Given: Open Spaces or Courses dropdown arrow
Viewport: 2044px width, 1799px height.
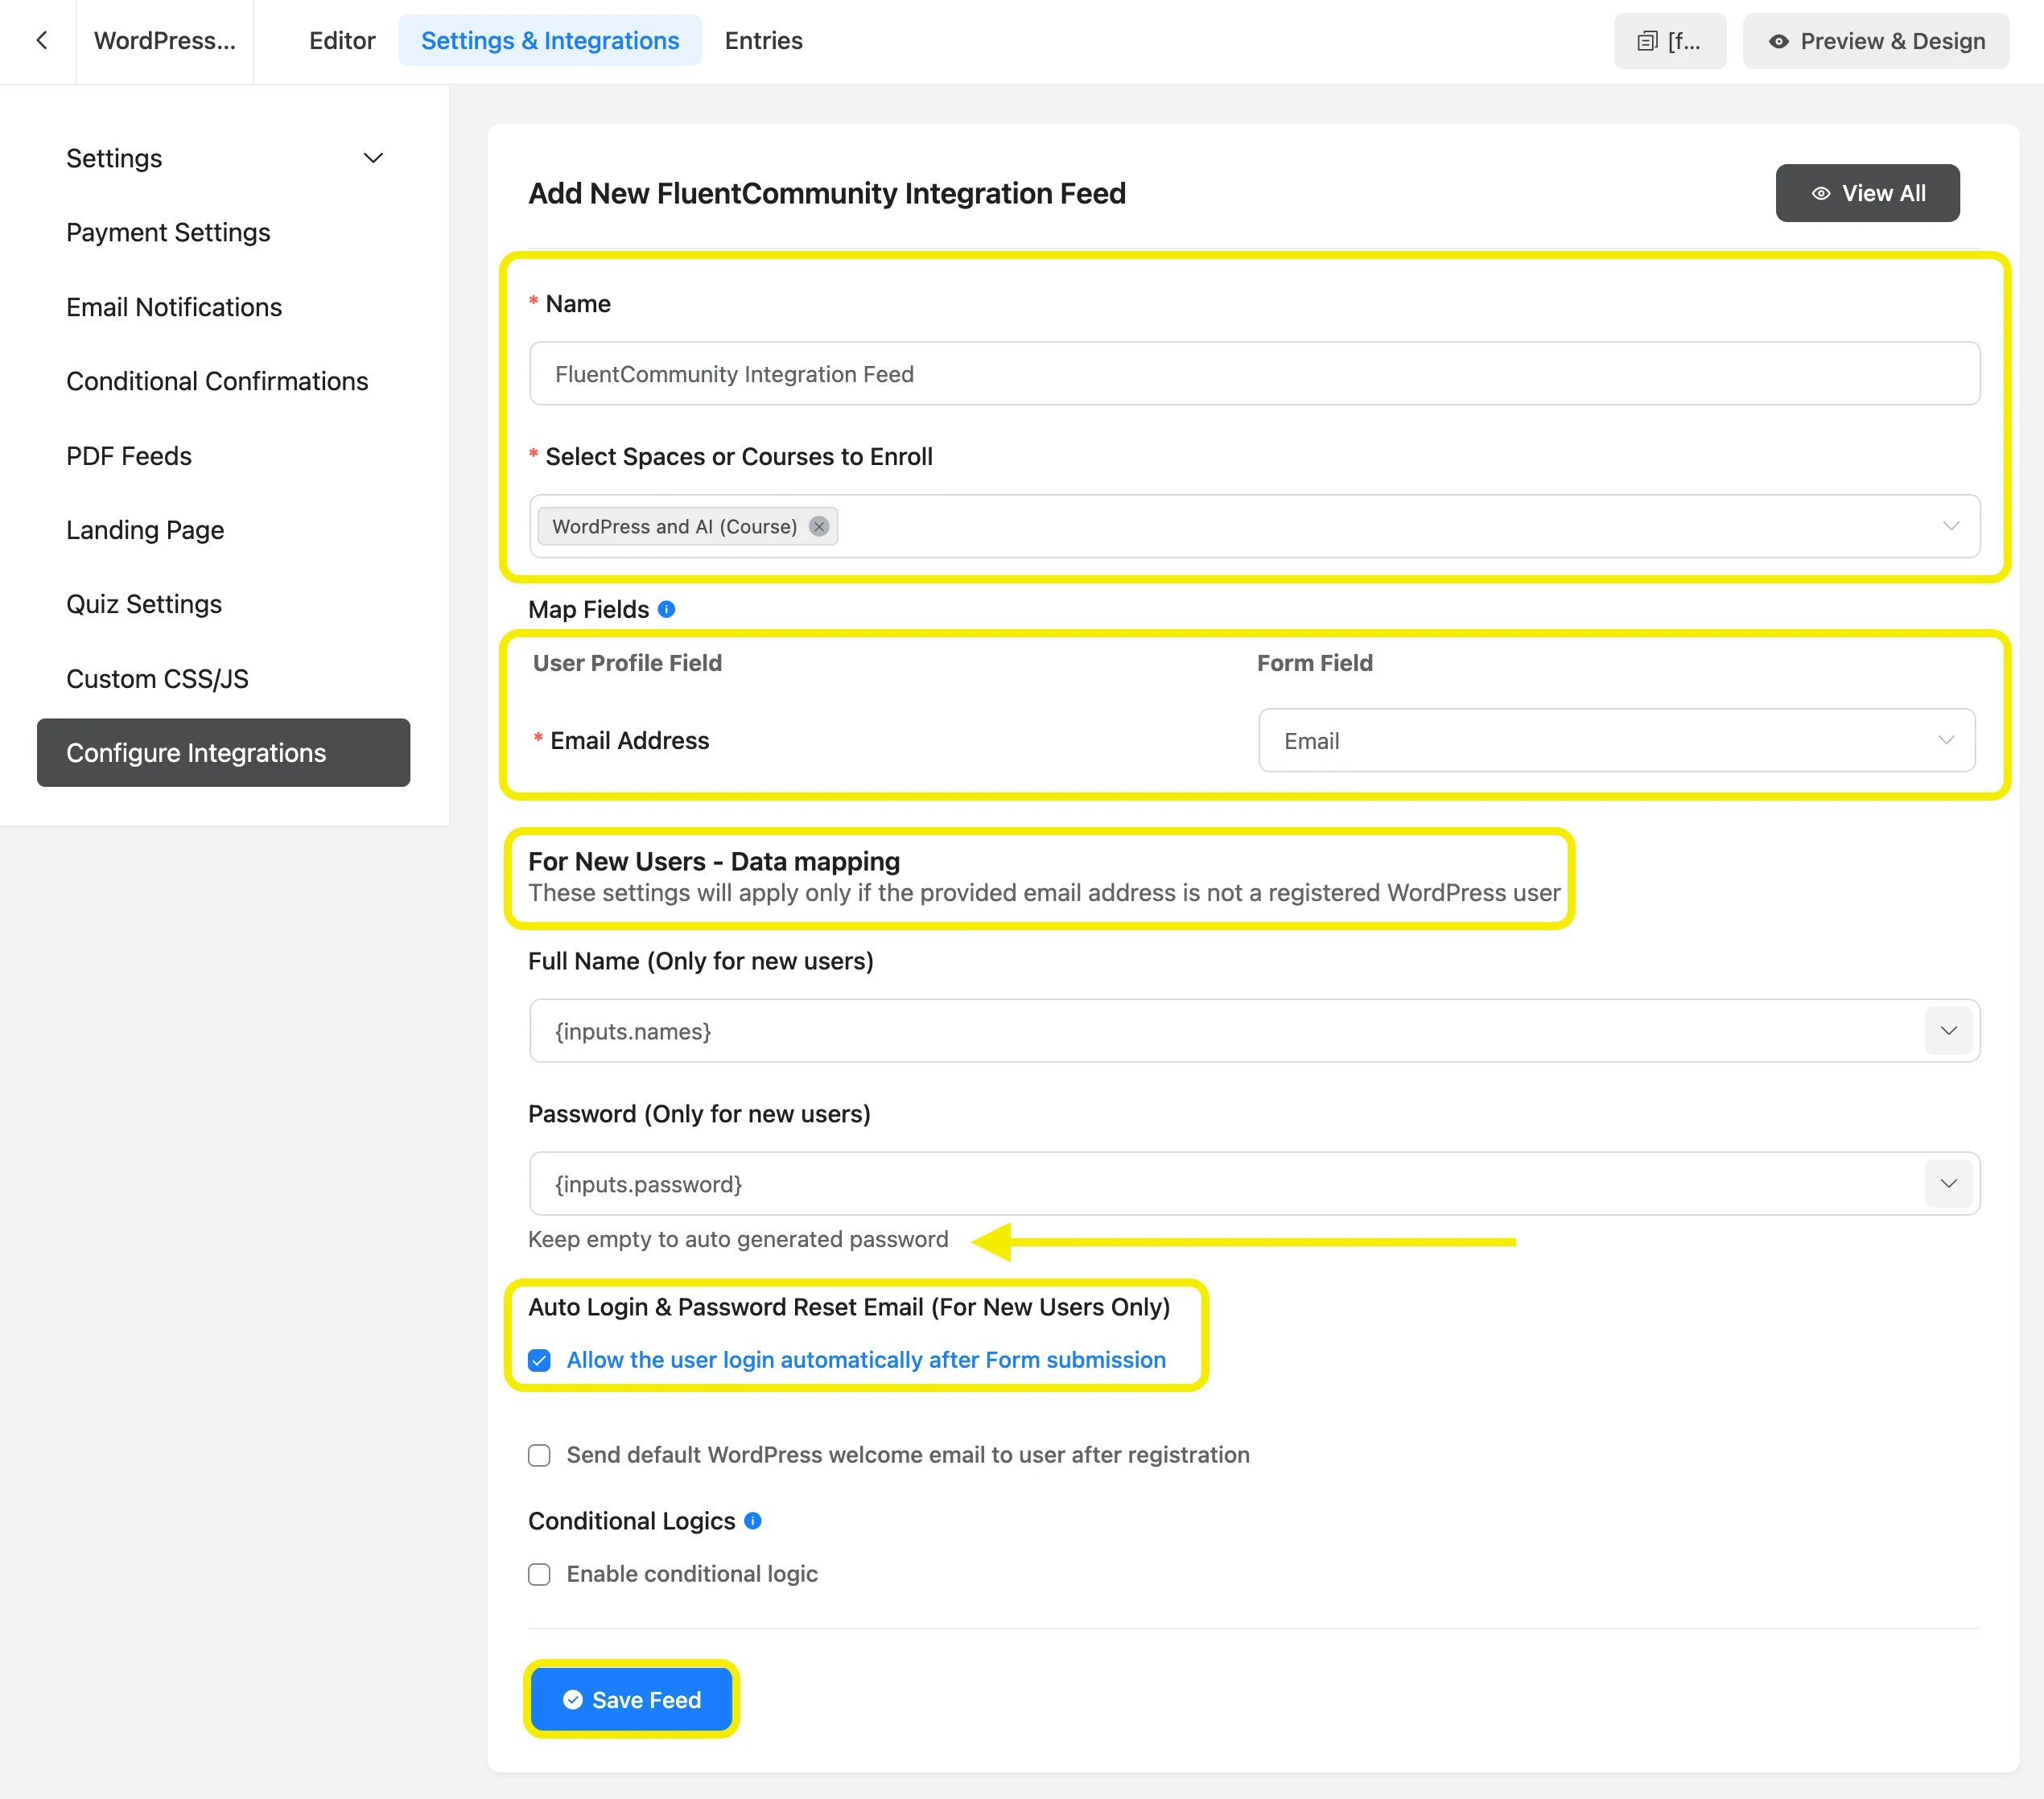Looking at the screenshot, I should [x=1950, y=526].
